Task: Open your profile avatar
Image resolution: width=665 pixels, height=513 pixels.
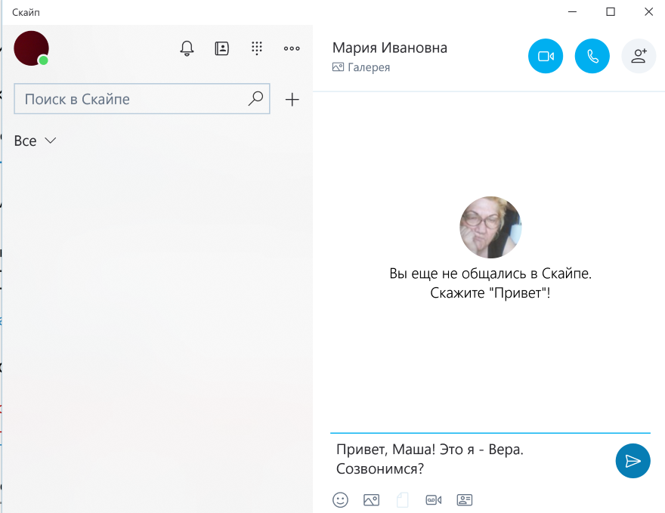Action: (32, 48)
